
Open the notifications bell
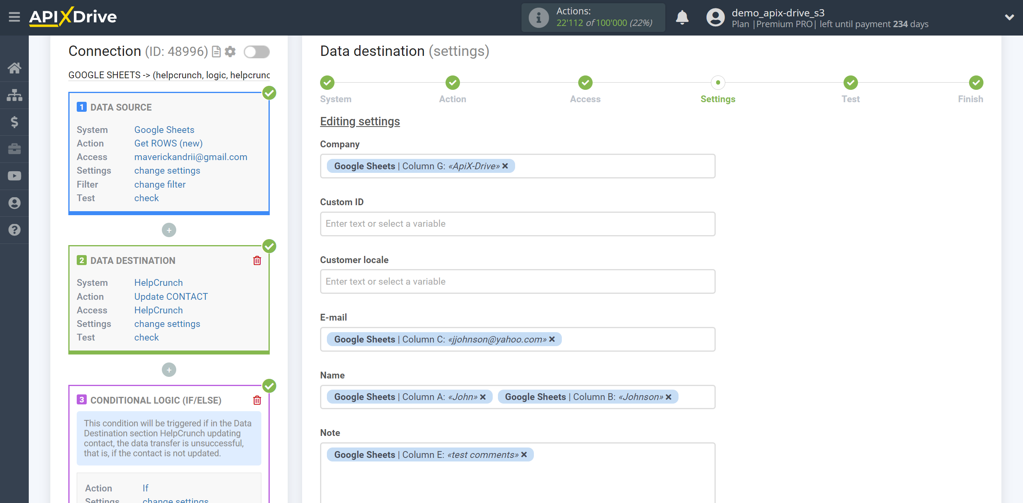(682, 18)
